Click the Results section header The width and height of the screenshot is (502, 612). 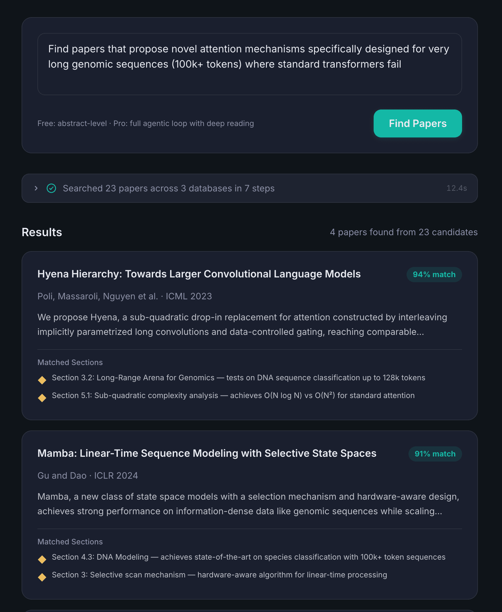(x=42, y=232)
